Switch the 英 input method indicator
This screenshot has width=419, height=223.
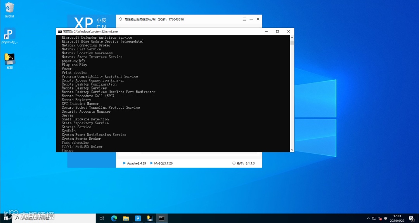386,218
